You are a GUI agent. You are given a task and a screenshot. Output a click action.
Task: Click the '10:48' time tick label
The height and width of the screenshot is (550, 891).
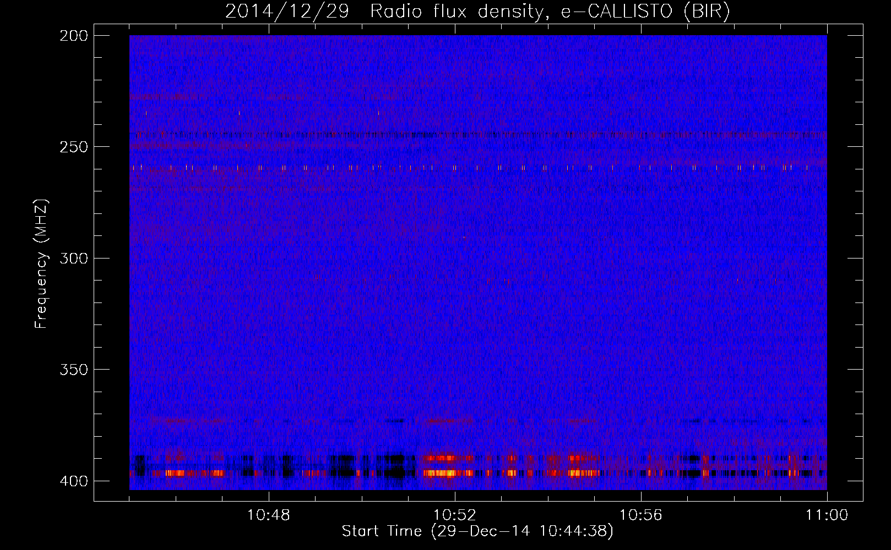[269, 515]
